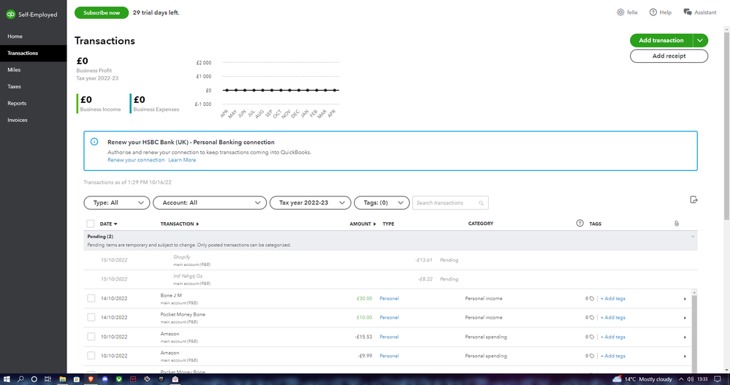
Task: Click tag icon in Amazon -£15.53 row
Action: click(x=592, y=337)
